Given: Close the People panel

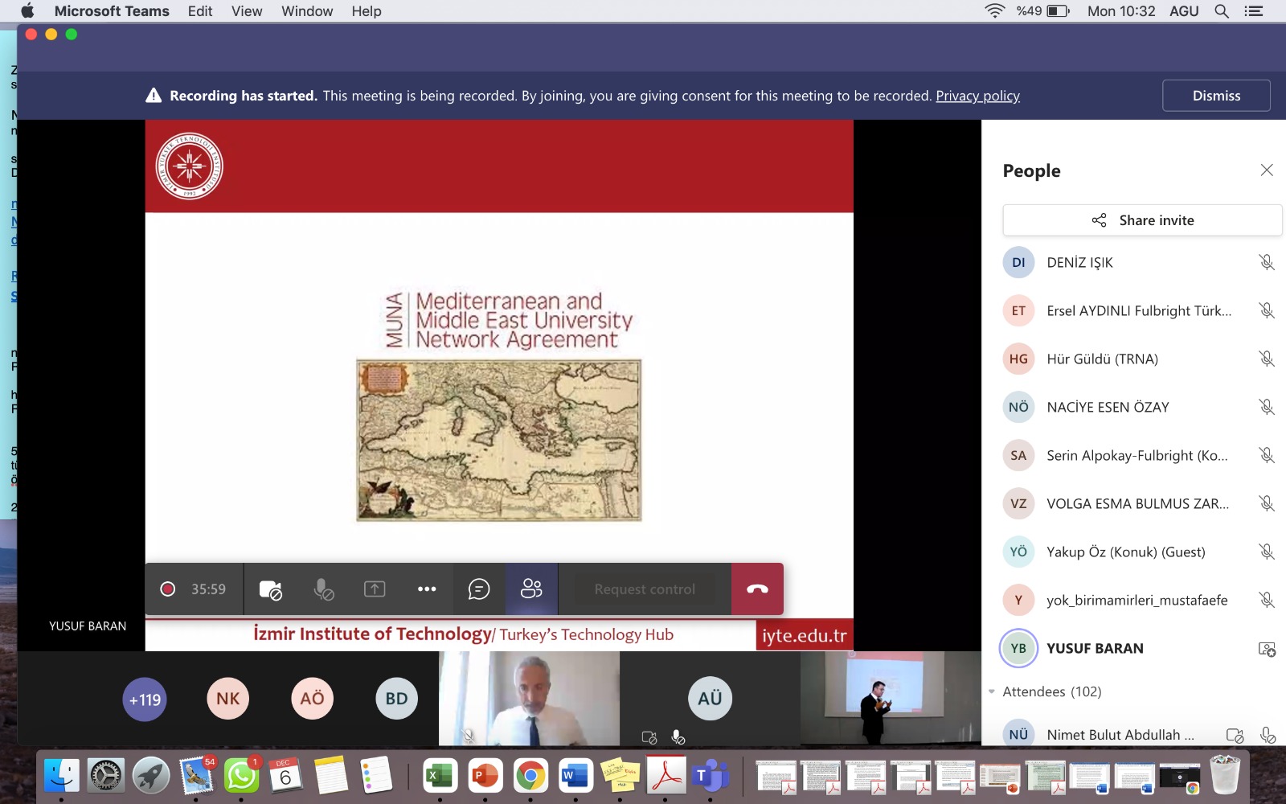Looking at the screenshot, I should pyautogui.click(x=1267, y=170).
